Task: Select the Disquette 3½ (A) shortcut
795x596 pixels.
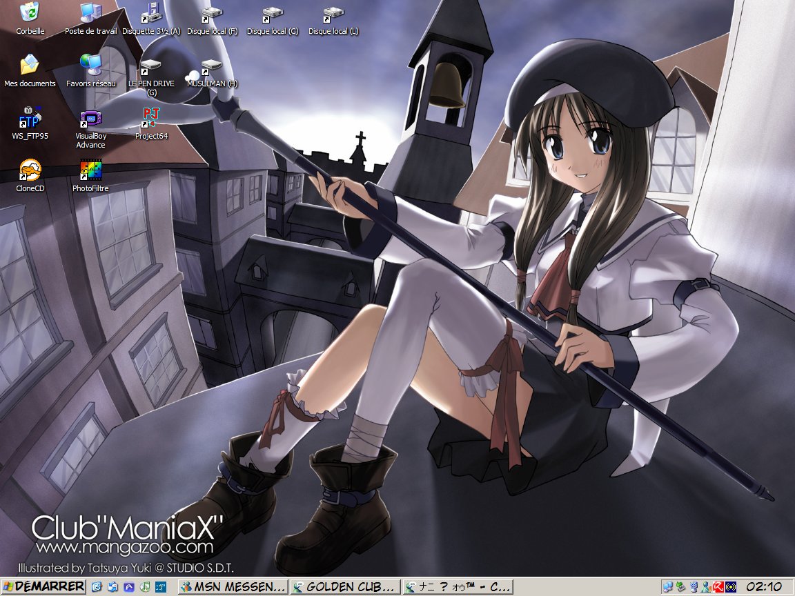Action: click(x=151, y=19)
